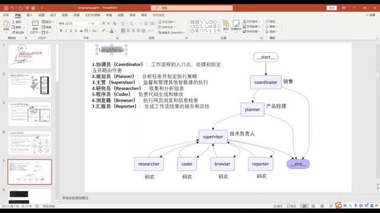Open the Text Direction dropdown

pyautogui.click(x=166, y=22)
